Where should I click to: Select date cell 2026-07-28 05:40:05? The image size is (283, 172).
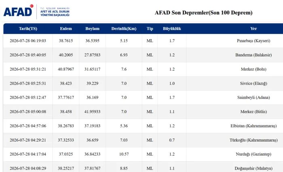28,55
